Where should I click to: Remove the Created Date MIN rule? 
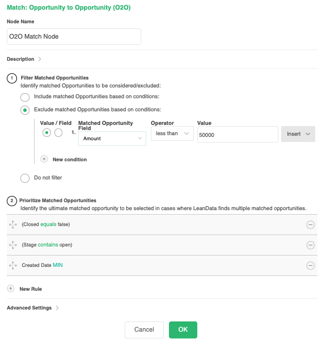tap(310, 266)
